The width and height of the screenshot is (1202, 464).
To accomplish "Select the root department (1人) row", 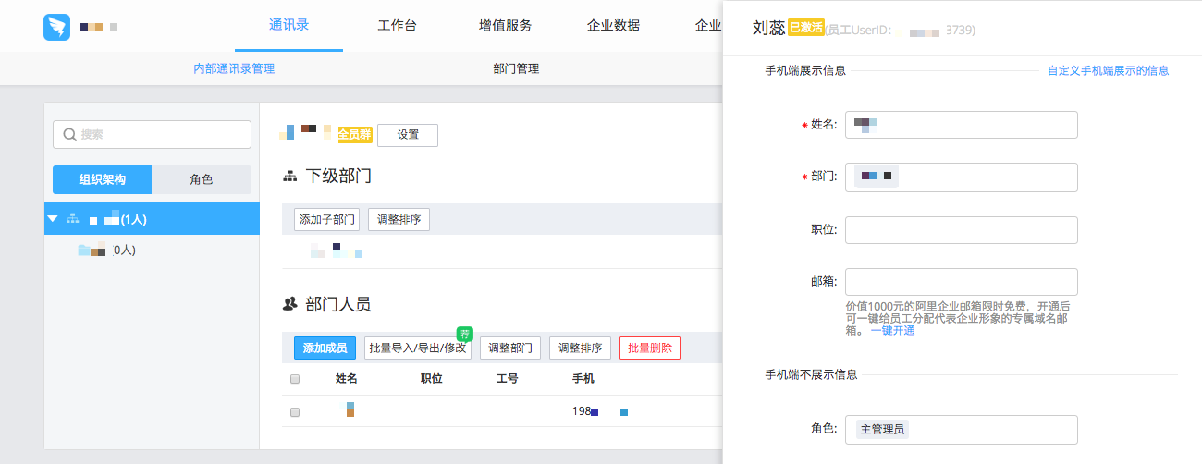I will point(152,219).
